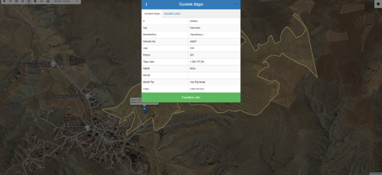Click the Haci Bey Sönmez place marker
The width and height of the screenshot is (382, 175).
point(88,96)
